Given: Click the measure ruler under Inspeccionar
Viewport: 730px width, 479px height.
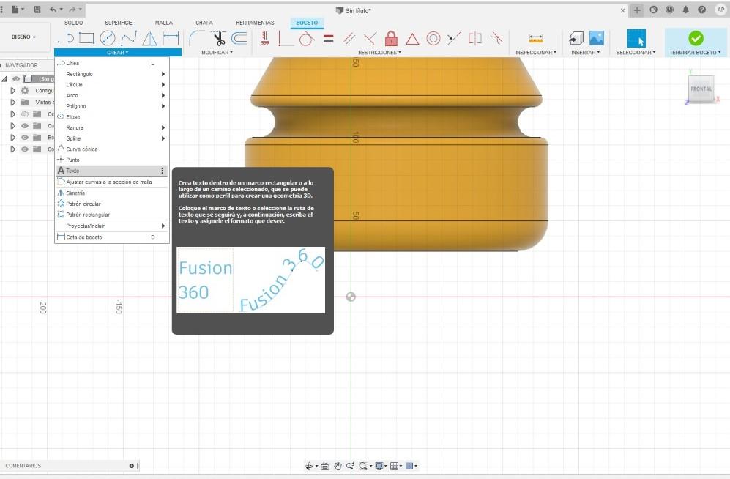Looking at the screenshot, I should (x=536, y=39).
